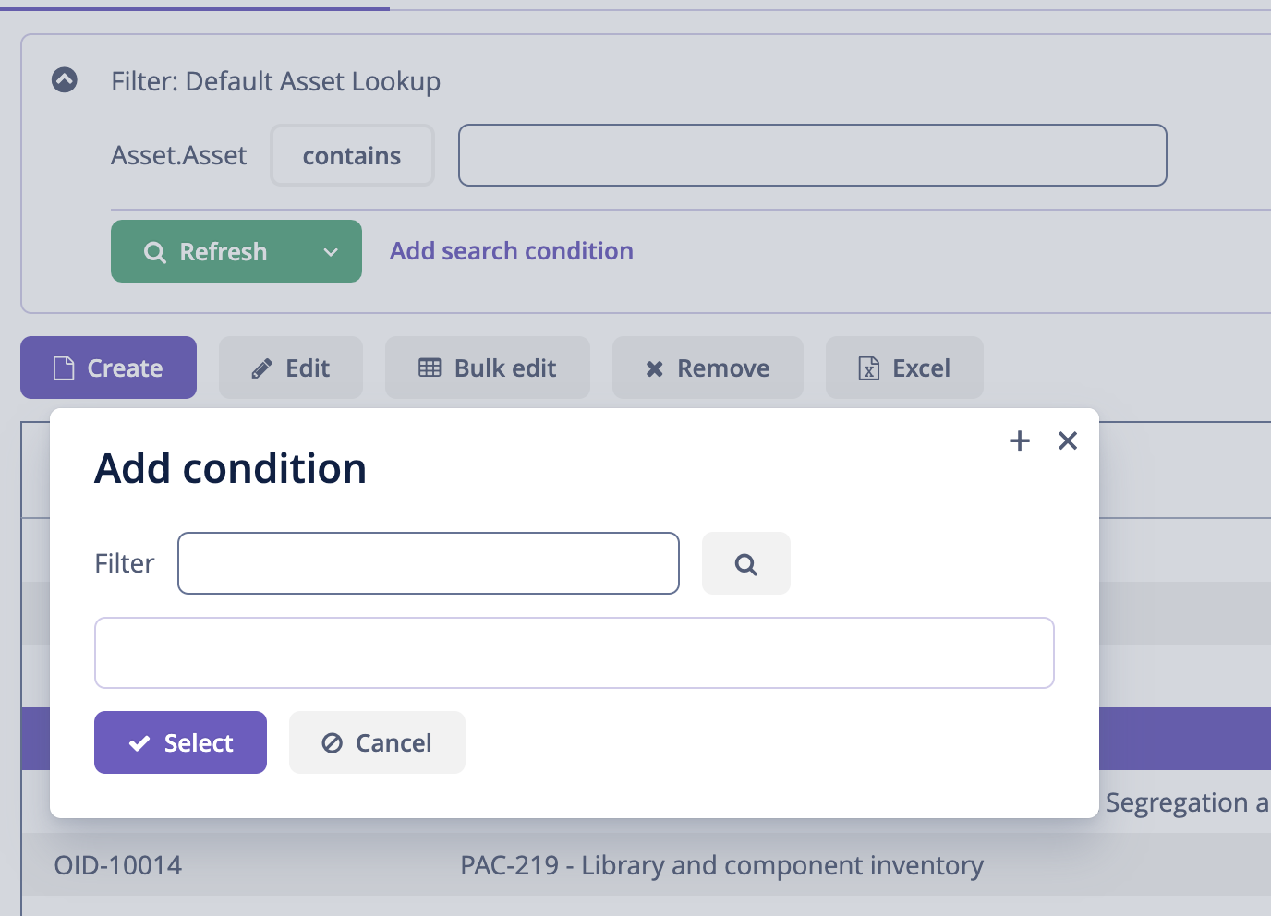Image resolution: width=1271 pixels, height=916 pixels.
Task: Click Cancel in the Add condition dialog
Action: [377, 742]
